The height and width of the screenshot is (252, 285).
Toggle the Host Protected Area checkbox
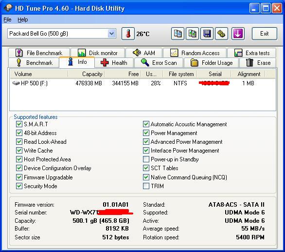coord(19,159)
